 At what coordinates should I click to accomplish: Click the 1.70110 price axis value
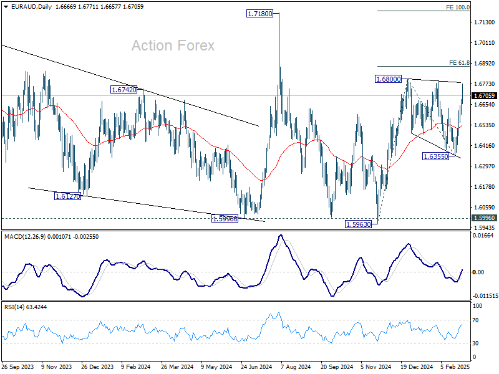pyautogui.click(x=485, y=42)
